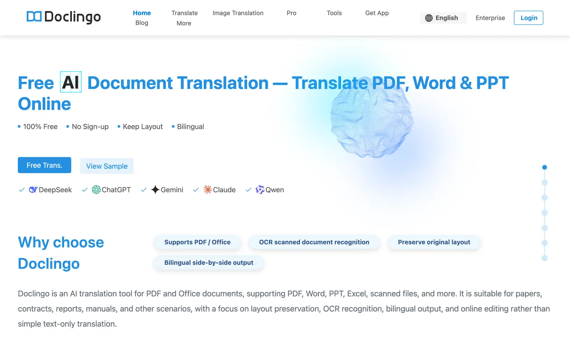Viewport: 570px width, 356px height.
Task: Click the 'Bilingual' bullet text
Action: (191, 127)
